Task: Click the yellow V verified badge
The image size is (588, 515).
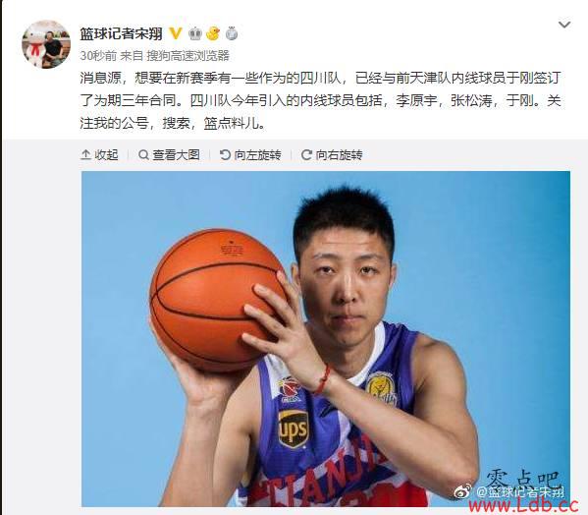Action: tap(175, 33)
